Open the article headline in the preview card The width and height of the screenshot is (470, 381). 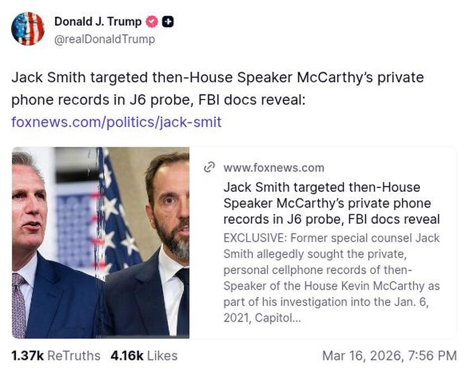pyautogui.click(x=331, y=203)
